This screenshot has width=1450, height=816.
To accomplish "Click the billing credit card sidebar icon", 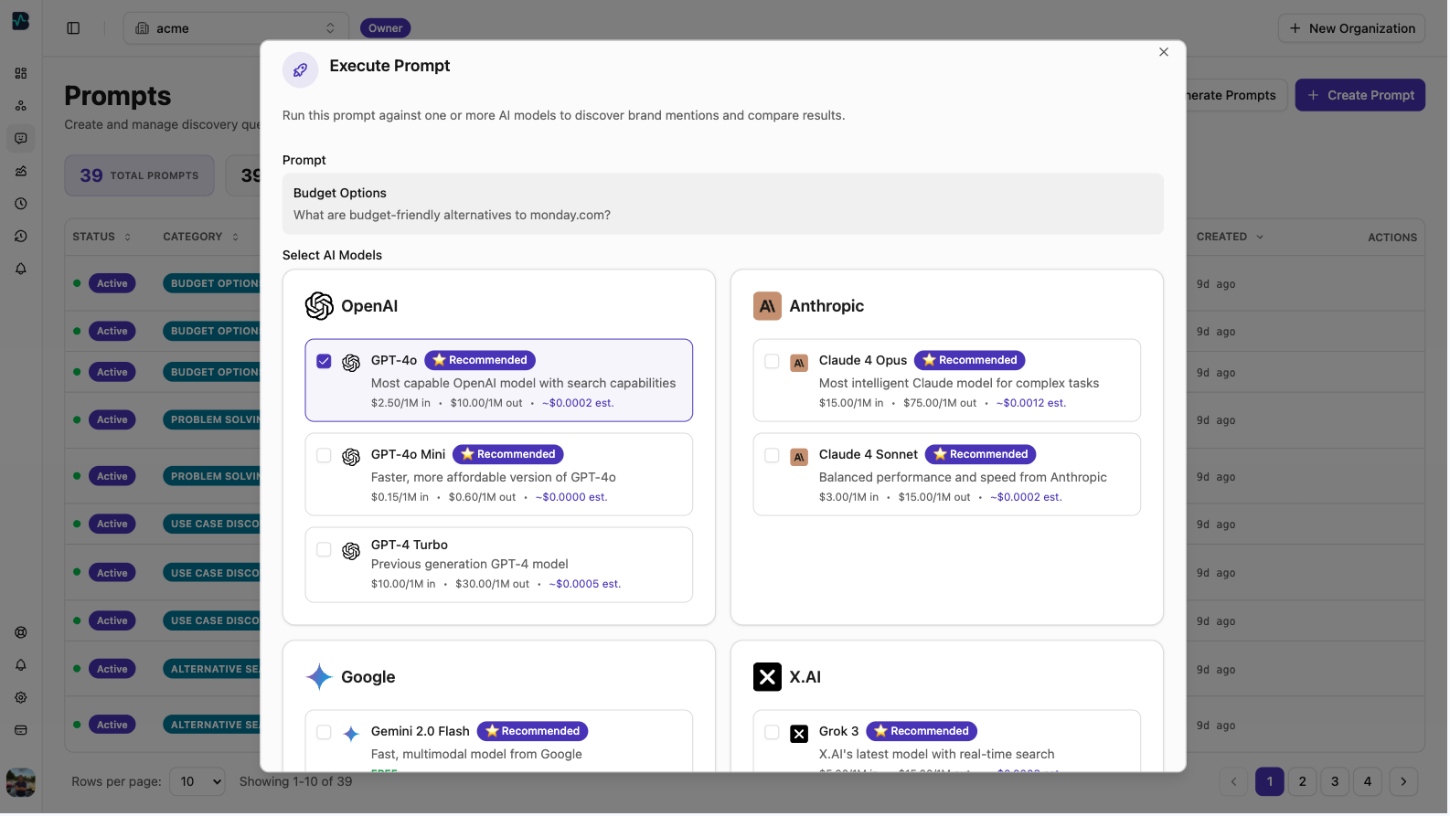I will click(x=21, y=731).
